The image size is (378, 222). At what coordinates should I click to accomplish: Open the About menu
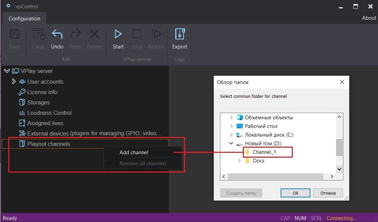369,18
